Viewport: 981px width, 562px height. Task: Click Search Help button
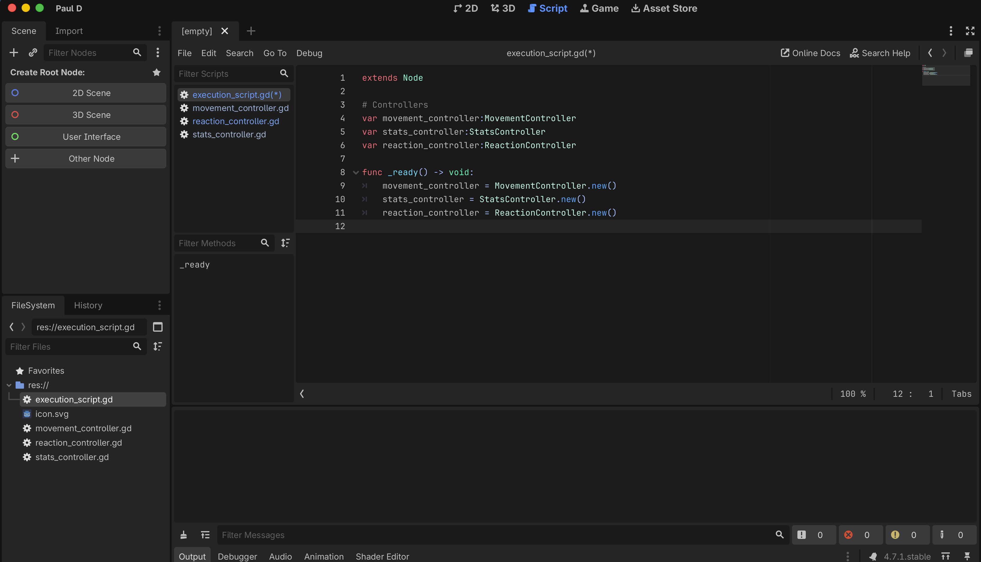880,53
